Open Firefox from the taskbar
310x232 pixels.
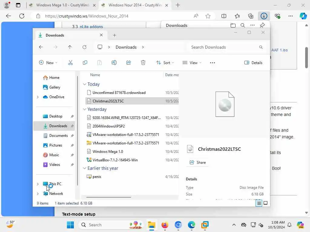pos(165,225)
